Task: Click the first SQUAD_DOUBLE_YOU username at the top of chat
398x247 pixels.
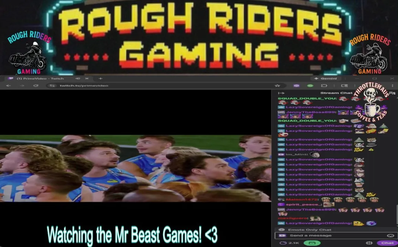Action: (307, 98)
